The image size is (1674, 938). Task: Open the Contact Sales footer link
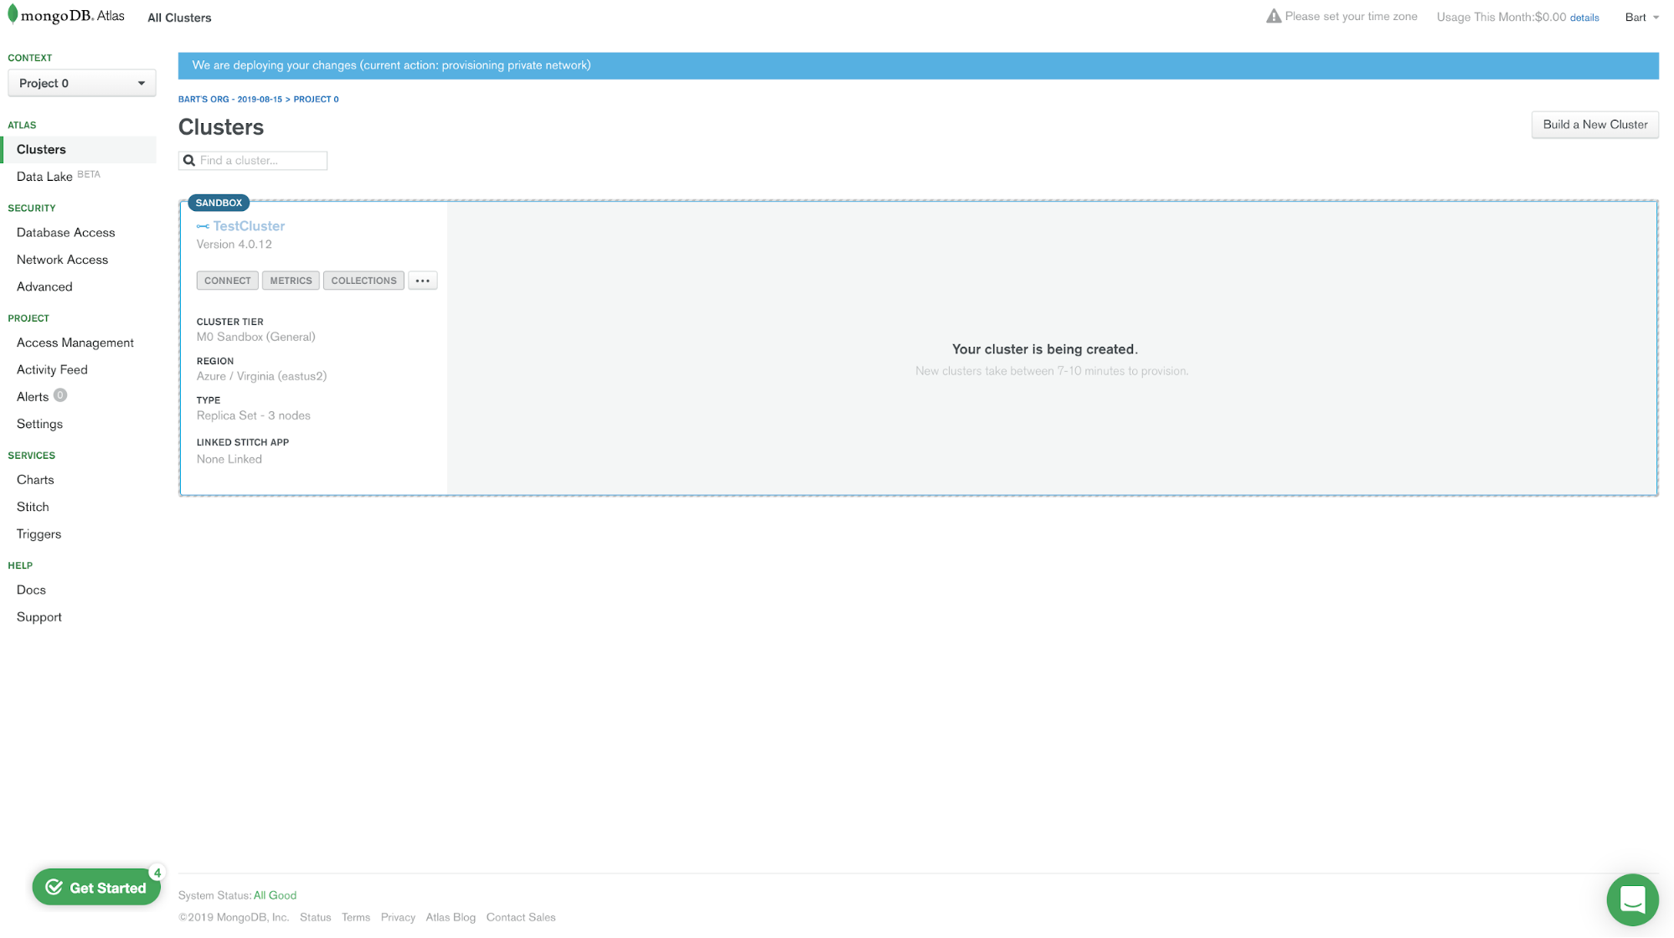click(x=521, y=918)
